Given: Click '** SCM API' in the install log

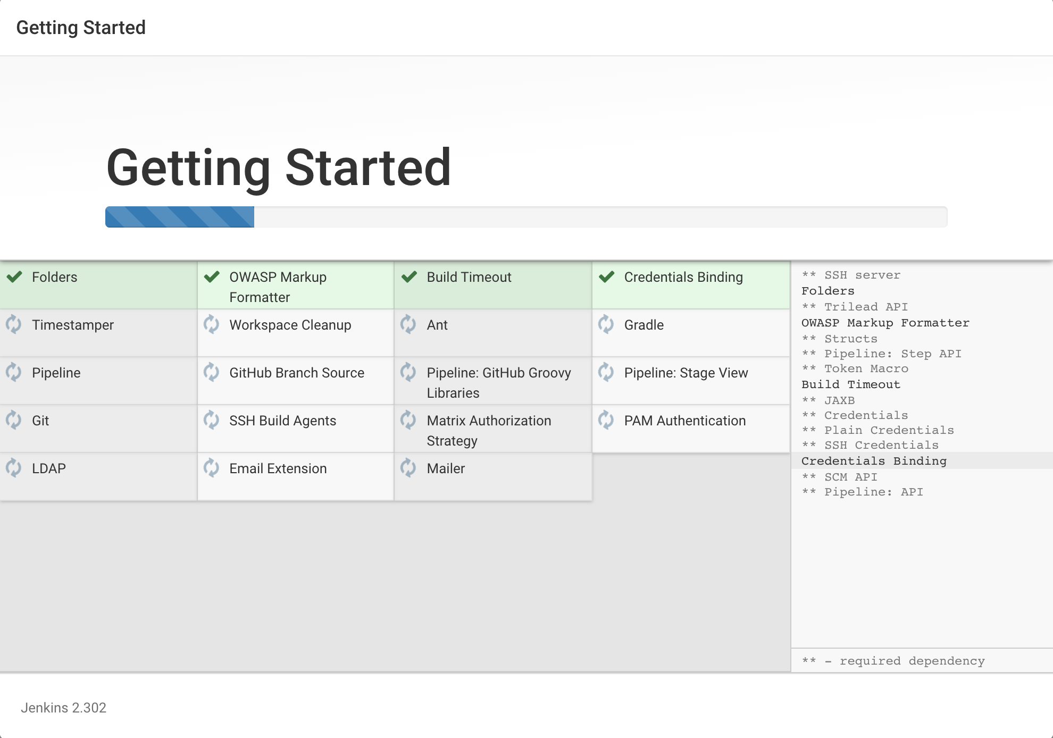Looking at the screenshot, I should pyautogui.click(x=840, y=477).
